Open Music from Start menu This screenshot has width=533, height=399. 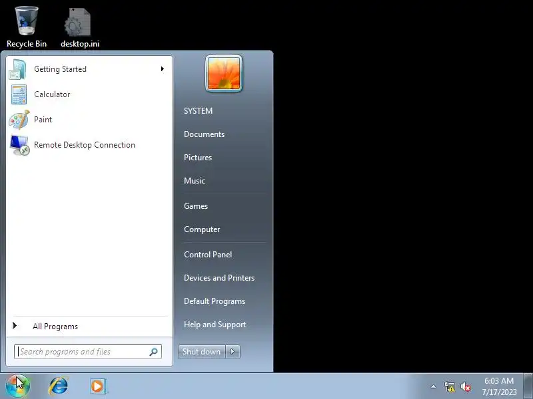coord(195,181)
